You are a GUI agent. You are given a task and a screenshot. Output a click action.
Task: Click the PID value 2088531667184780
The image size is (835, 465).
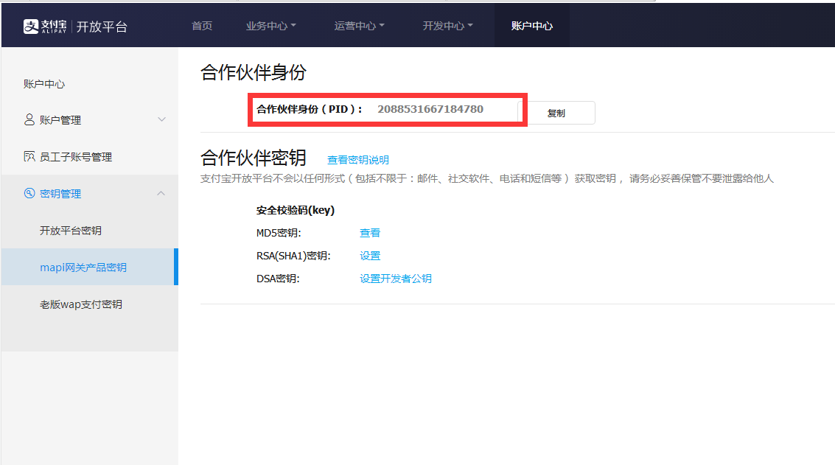pos(430,109)
